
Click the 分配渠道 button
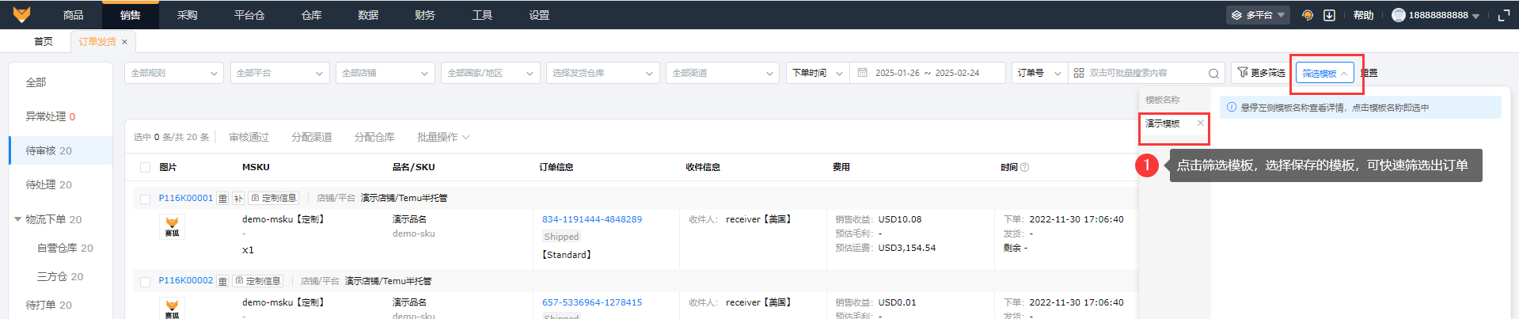tap(311, 137)
